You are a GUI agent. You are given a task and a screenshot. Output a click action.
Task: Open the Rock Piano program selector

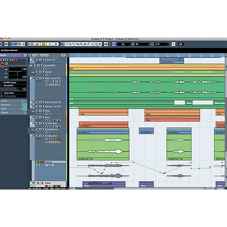(x=14, y=93)
